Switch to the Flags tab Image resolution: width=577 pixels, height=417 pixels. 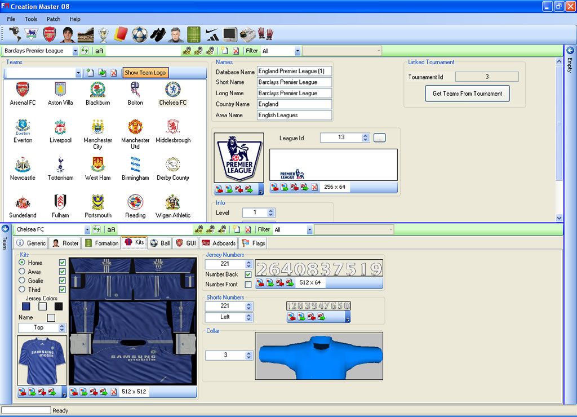pos(254,243)
